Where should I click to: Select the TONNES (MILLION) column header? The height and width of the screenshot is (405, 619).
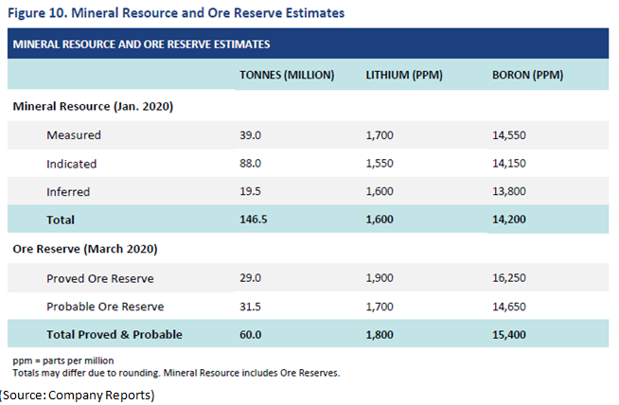tap(288, 75)
